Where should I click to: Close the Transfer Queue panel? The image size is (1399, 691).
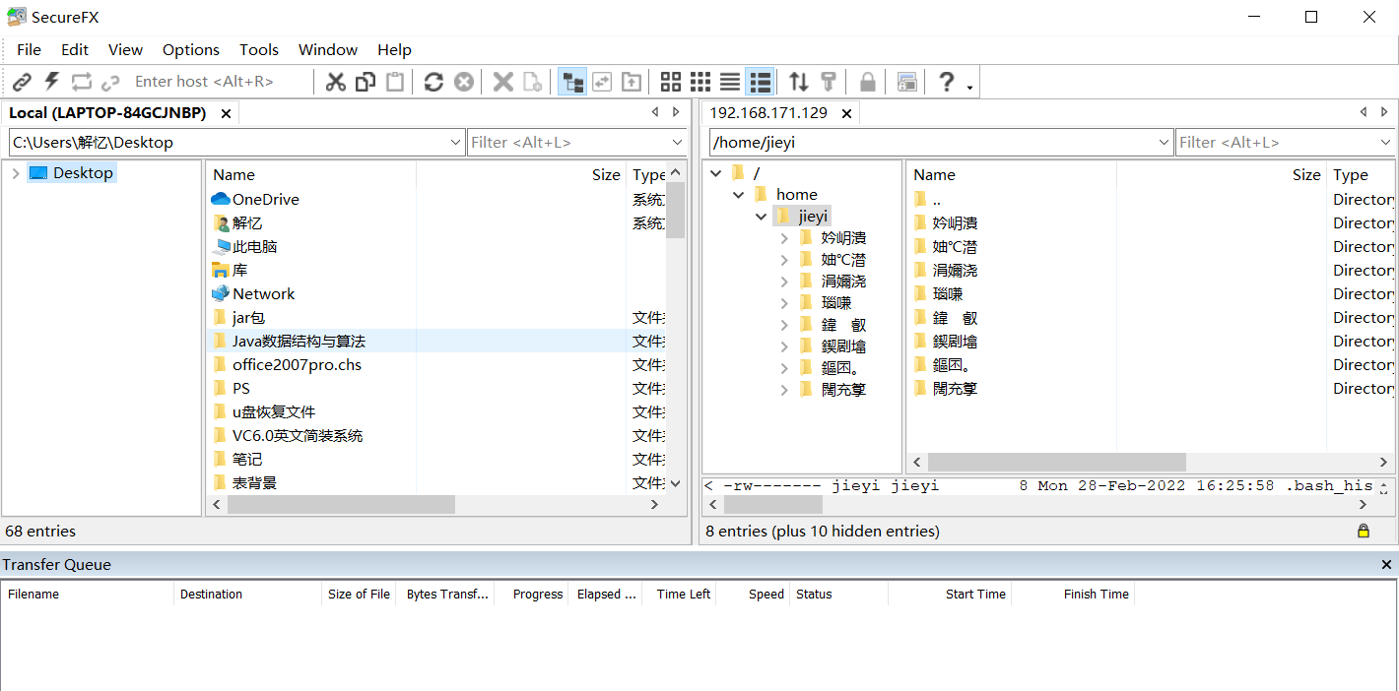pos(1386,565)
